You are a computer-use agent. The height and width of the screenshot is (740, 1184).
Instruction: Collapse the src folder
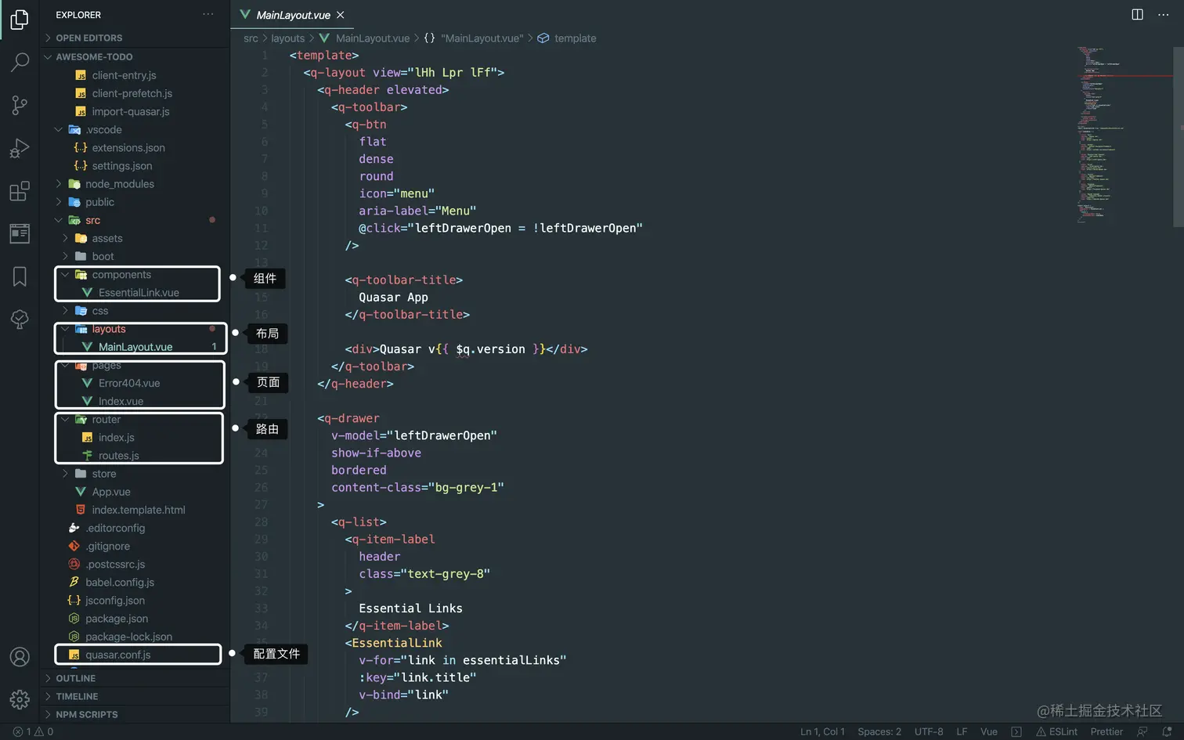(135, 220)
